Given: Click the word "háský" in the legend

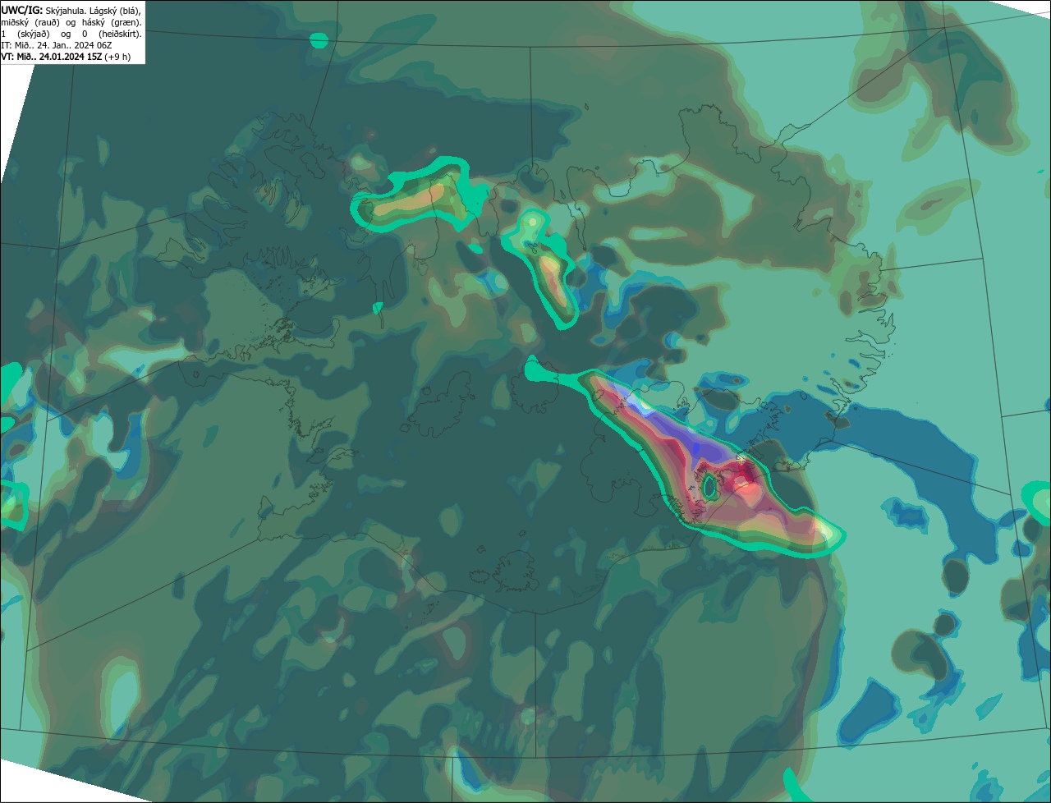Looking at the screenshot, I should [94, 23].
